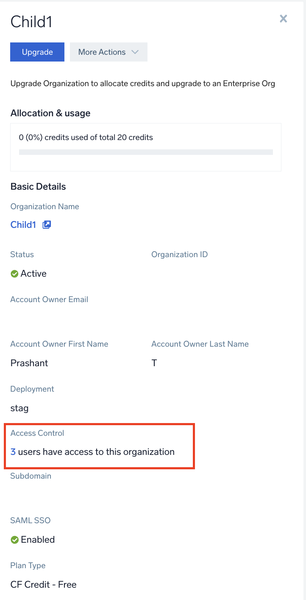Open the Child1 organization name link
Image resolution: width=306 pixels, height=600 pixels.
point(23,225)
